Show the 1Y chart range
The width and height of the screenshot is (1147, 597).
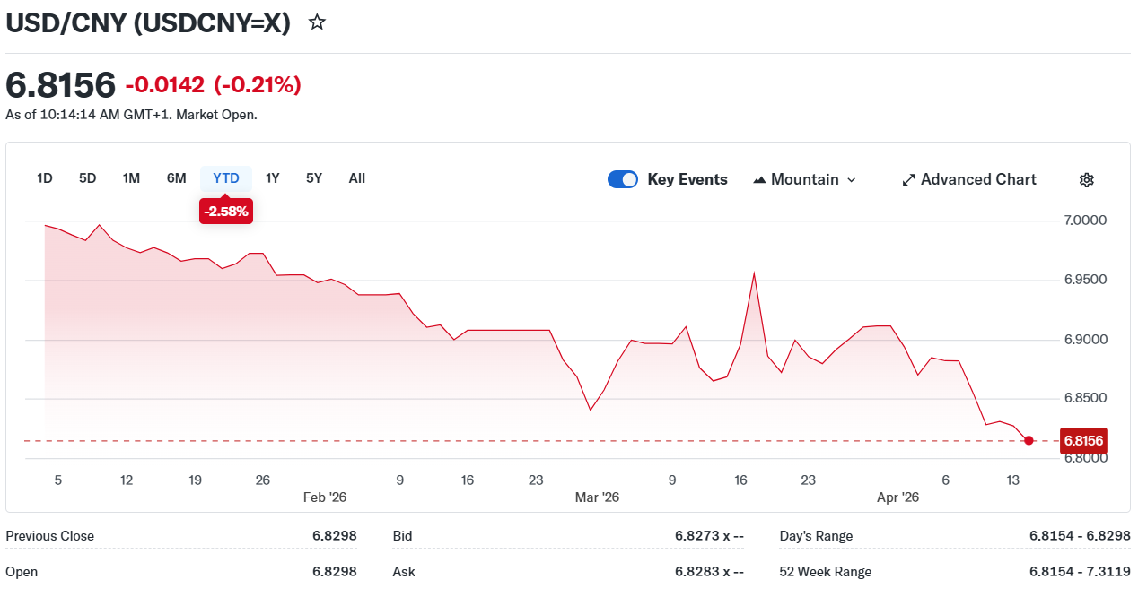coord(273,178)
